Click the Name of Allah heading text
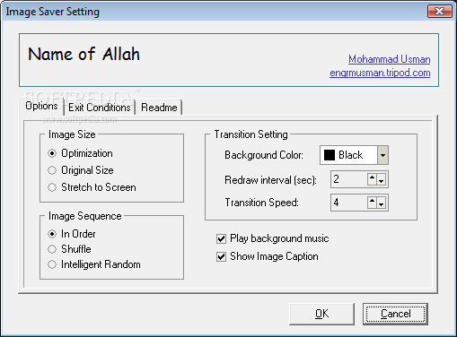 pos(83,54)
